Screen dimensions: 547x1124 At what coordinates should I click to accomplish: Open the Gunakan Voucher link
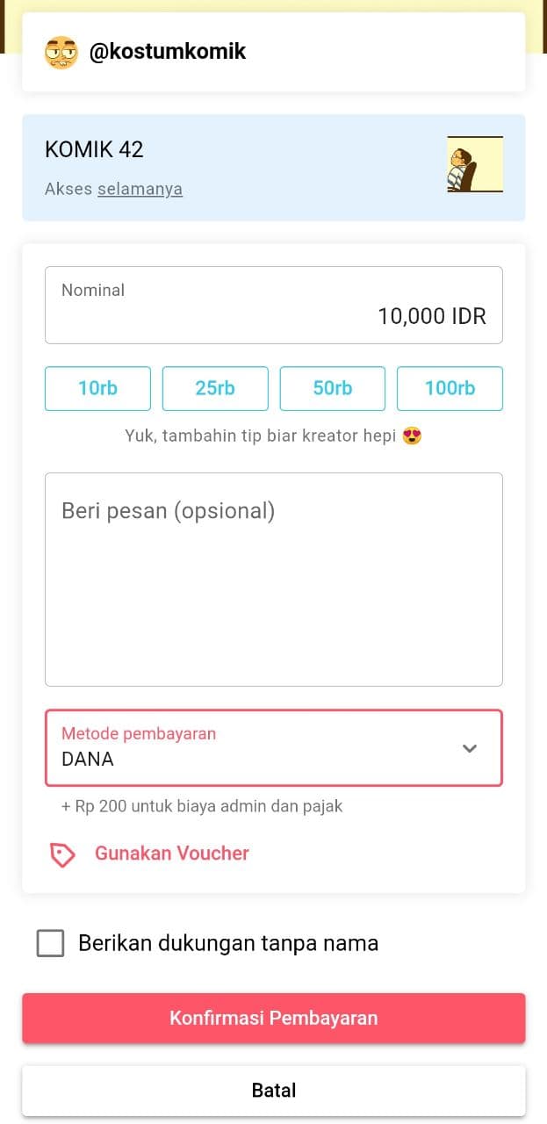172,854
